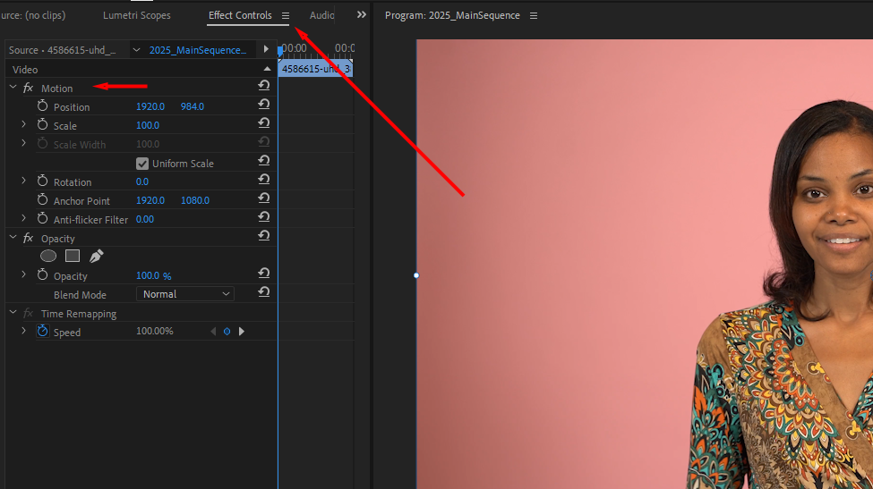
Task: Expand the Opacity parameter row
Action: coord(23,274)
